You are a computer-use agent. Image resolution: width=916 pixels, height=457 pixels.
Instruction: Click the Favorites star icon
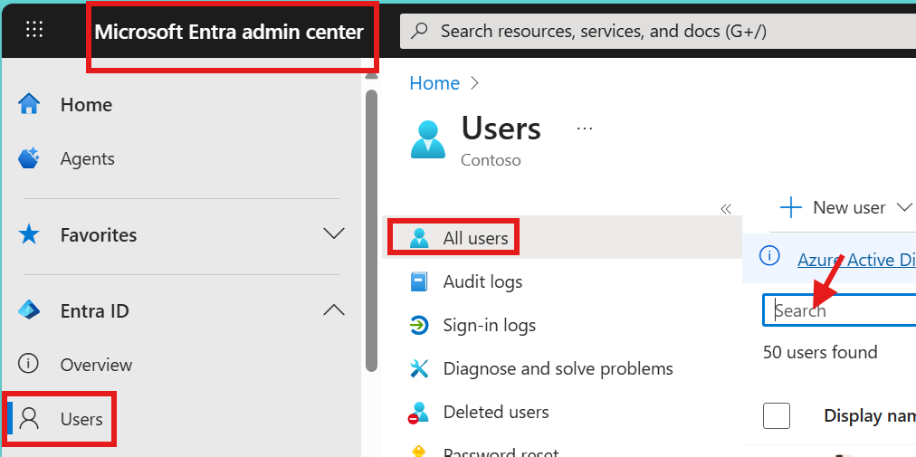[x=29, y=235]
